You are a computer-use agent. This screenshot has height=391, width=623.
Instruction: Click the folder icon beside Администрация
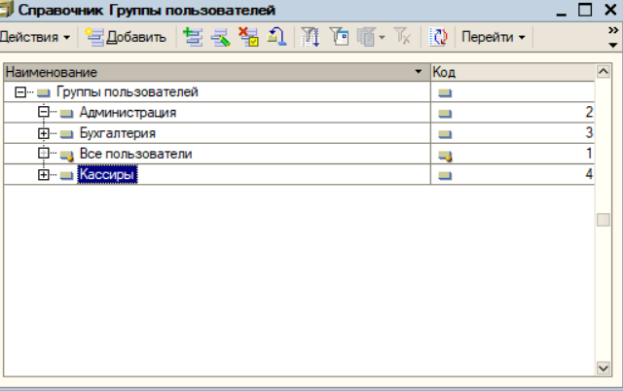point(66,114)
